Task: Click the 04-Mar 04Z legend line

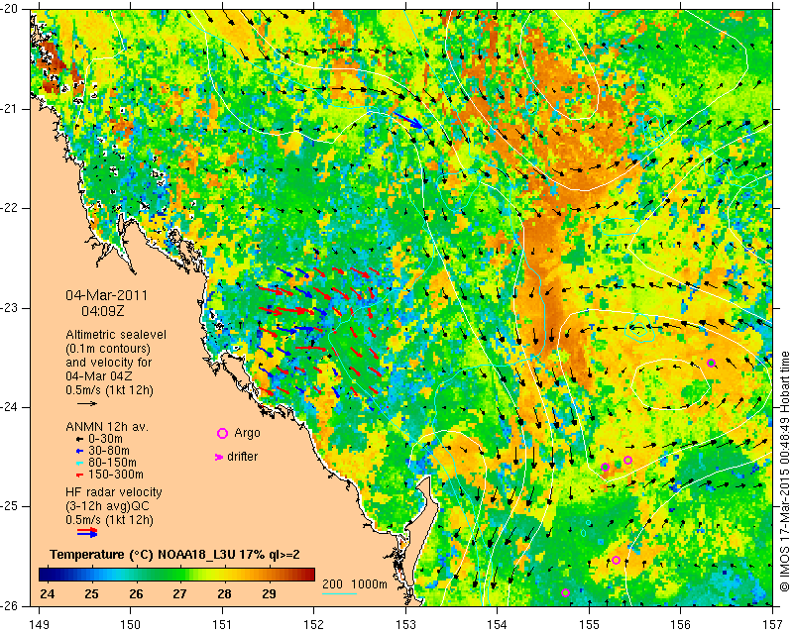Action: pos(99,376)
